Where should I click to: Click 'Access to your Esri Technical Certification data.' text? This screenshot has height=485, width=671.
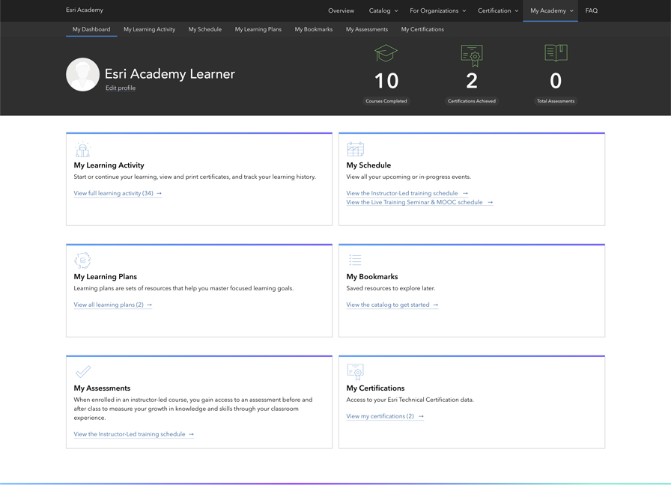coord(410,400)
